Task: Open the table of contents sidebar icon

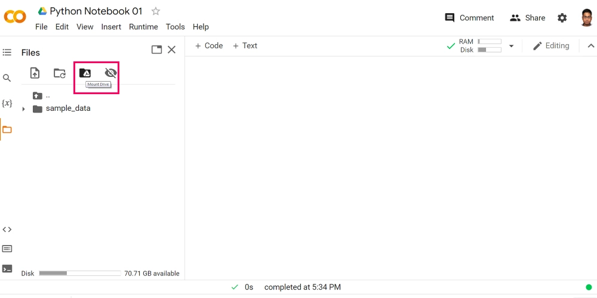Action: pos(7,52)
